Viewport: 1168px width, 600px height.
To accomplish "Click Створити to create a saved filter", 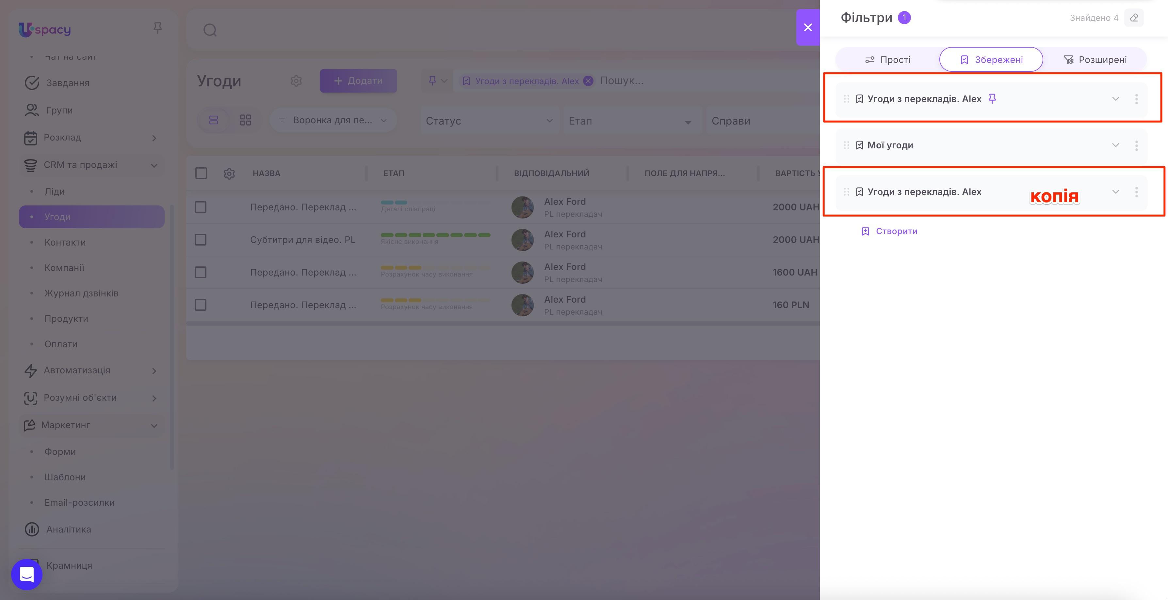I will tap(889, 232).
